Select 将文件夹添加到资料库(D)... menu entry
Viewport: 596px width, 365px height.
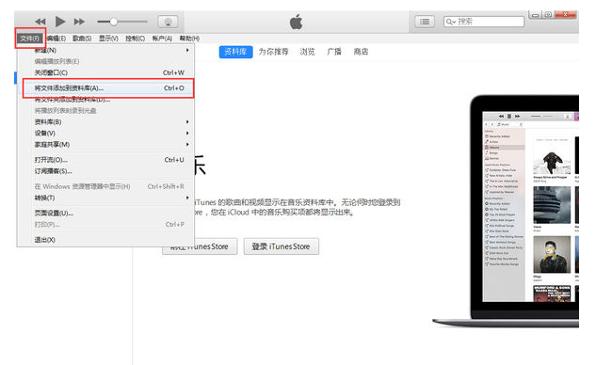click(x=105, y=100)
